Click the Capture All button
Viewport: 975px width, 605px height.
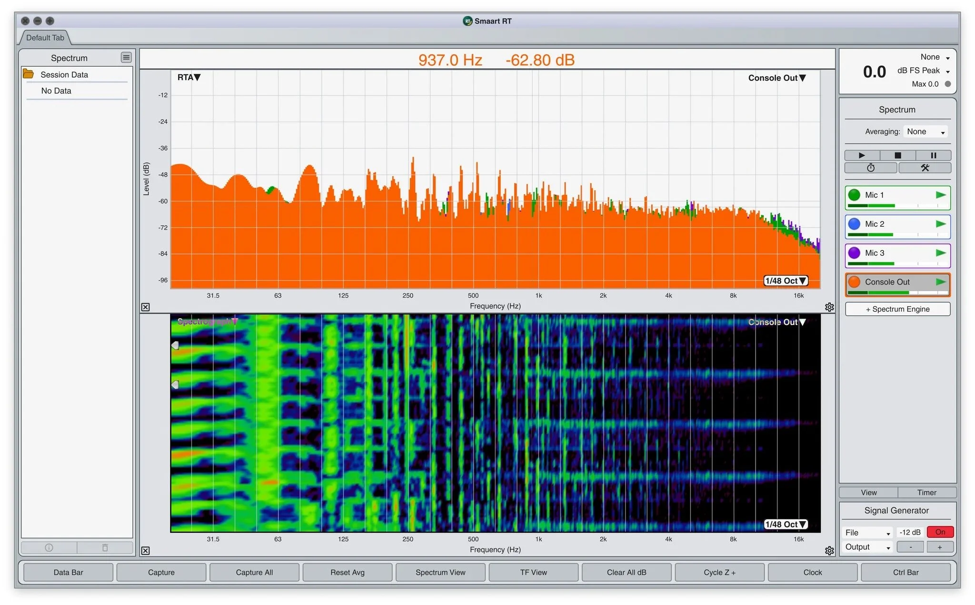click(x=254, y=572)
